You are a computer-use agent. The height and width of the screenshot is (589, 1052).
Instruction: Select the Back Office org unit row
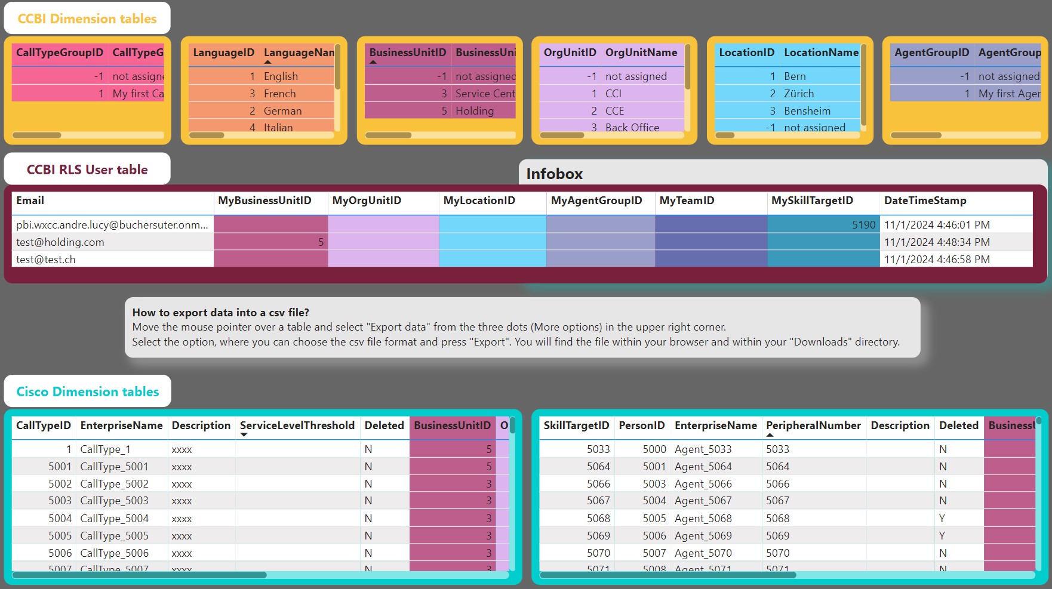pyautogui.click(x=612, y=127)
